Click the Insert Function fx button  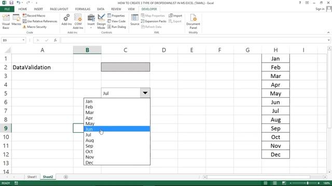pyautogui.click(x=56, y=40)
